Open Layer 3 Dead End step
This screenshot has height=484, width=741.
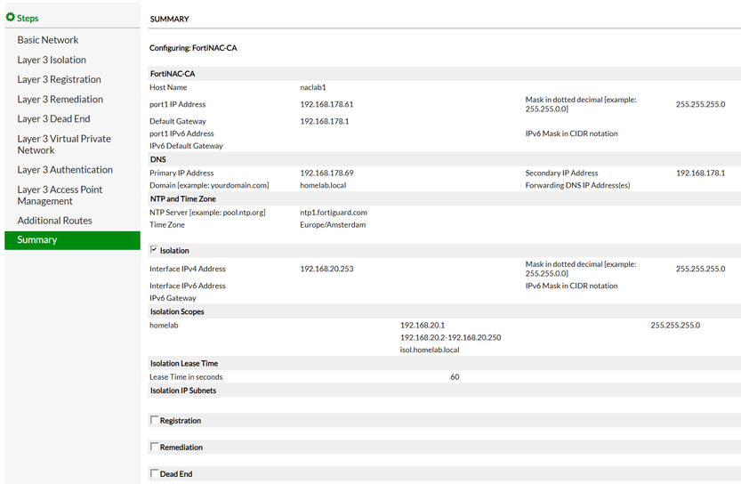tap(53, 119)
